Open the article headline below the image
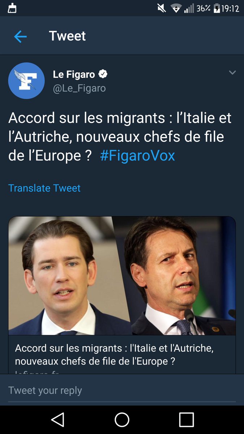 tap(115, 355)
